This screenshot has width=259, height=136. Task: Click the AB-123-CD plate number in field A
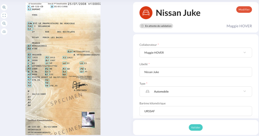(37, 7)
